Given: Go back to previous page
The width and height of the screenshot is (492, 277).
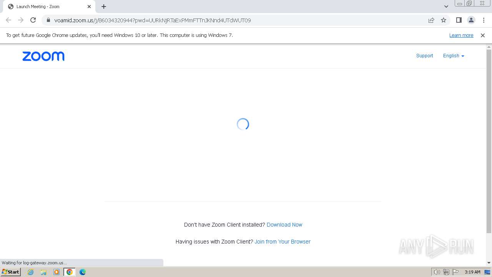Looking at the screenshot, I should point(8,20).
